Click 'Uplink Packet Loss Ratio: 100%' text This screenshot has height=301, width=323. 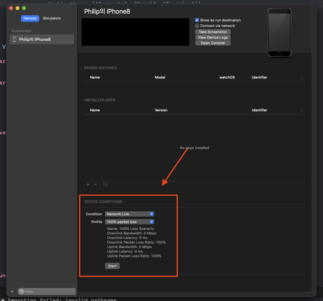134,256
